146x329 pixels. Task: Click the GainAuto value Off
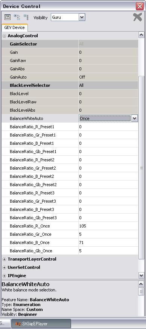(x=82, y=77)
